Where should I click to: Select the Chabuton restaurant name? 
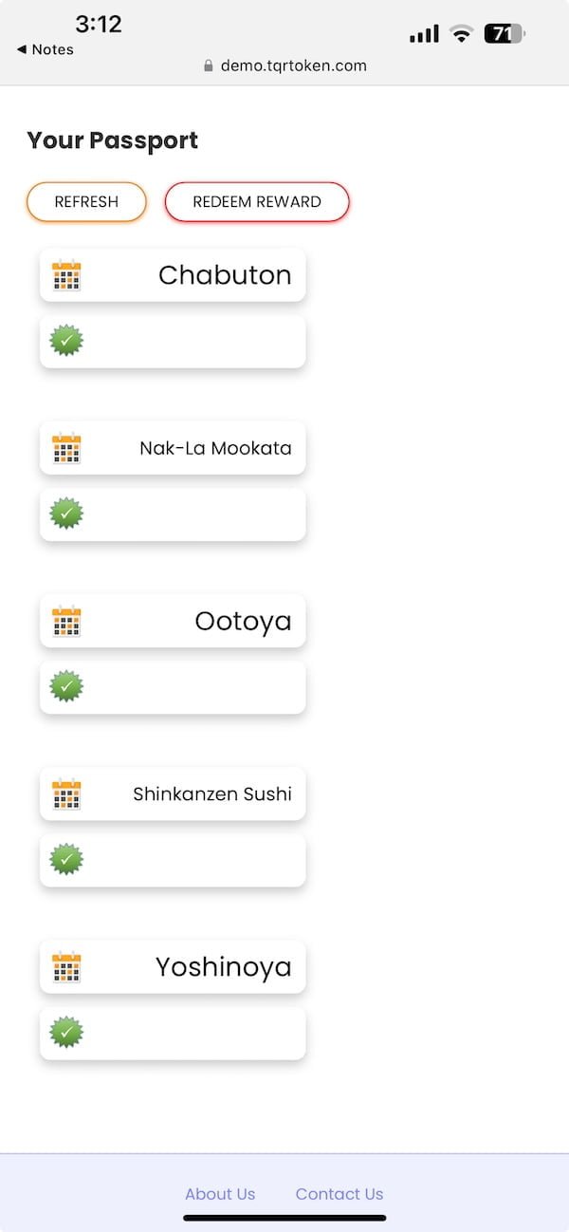225,275
